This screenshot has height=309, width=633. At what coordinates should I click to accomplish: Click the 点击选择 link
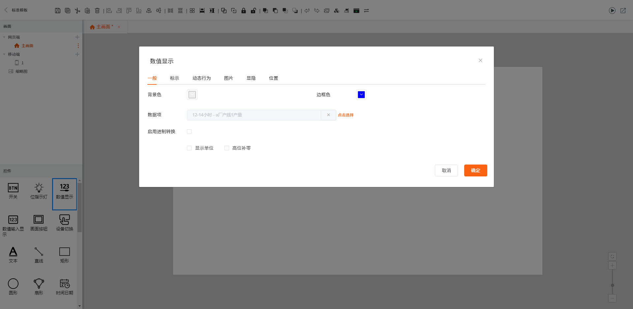point(346,115)
